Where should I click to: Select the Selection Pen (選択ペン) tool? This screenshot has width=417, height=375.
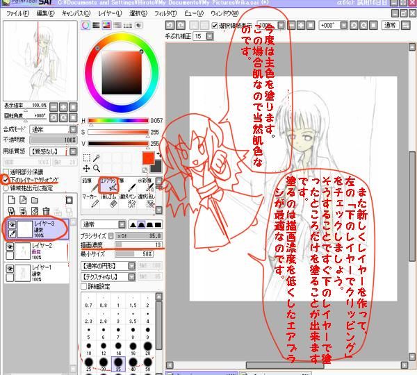point(127,201)
